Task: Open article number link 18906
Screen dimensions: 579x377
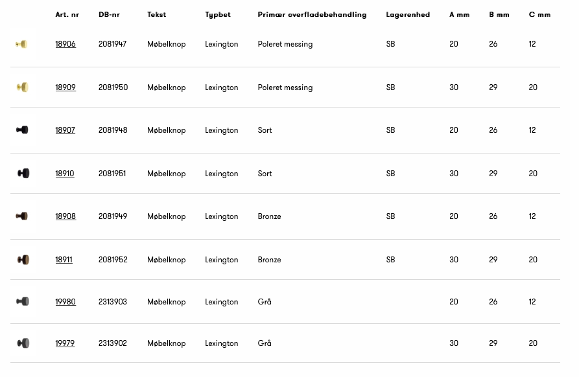Action: (x=65, y=44)
